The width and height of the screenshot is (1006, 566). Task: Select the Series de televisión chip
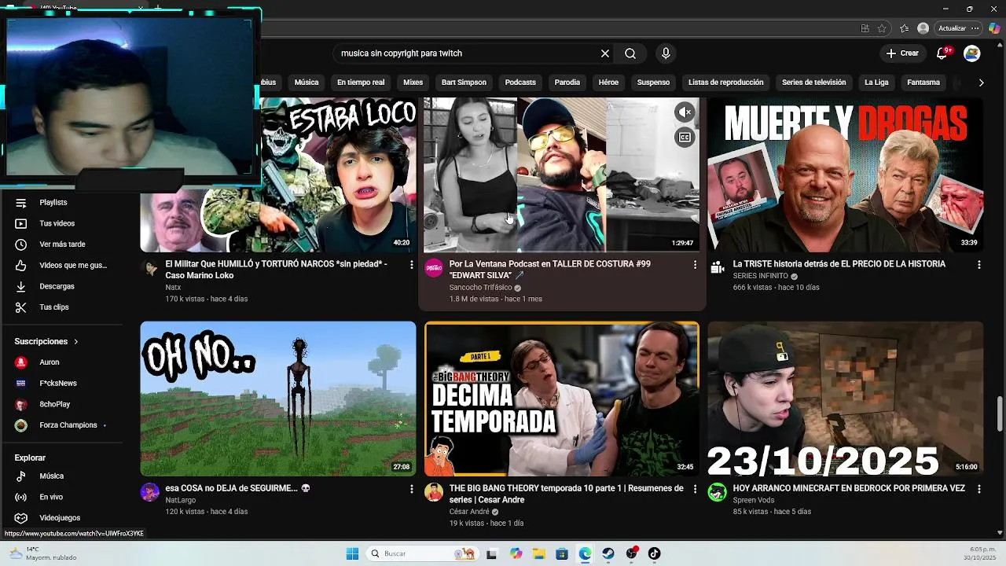813,82
